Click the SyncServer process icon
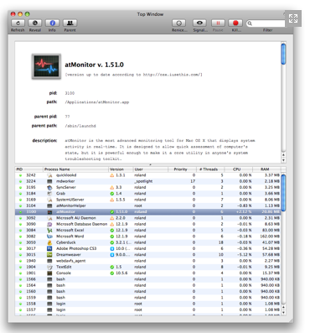This screenshot has width=310, height=333. [49, 187]
